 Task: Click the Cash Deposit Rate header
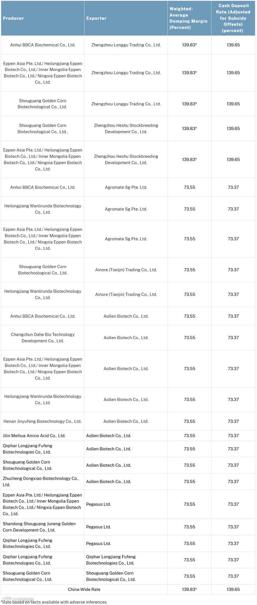click(x=233, y=18)
